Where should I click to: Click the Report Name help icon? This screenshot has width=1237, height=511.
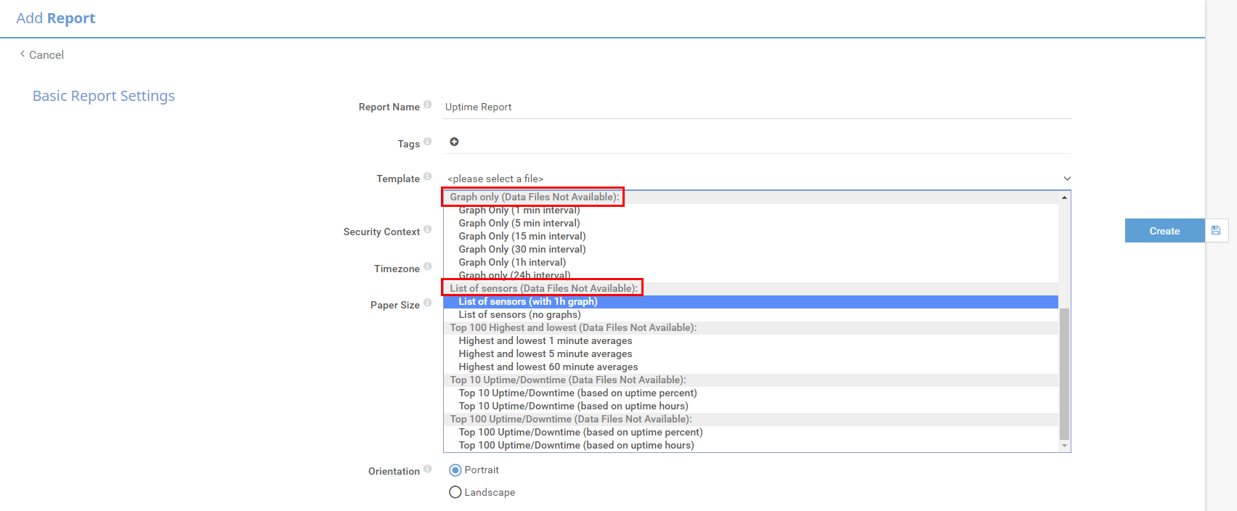(428, 105)
